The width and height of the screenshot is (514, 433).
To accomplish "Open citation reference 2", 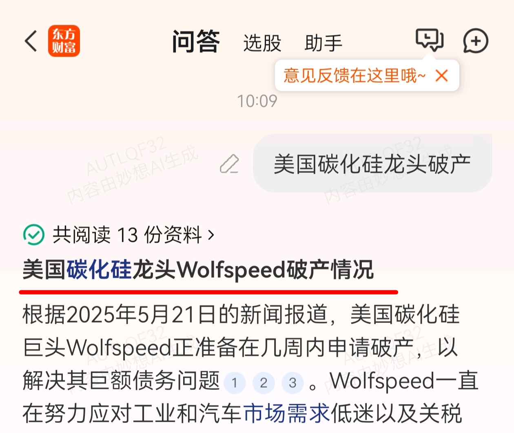I will 264,383.
